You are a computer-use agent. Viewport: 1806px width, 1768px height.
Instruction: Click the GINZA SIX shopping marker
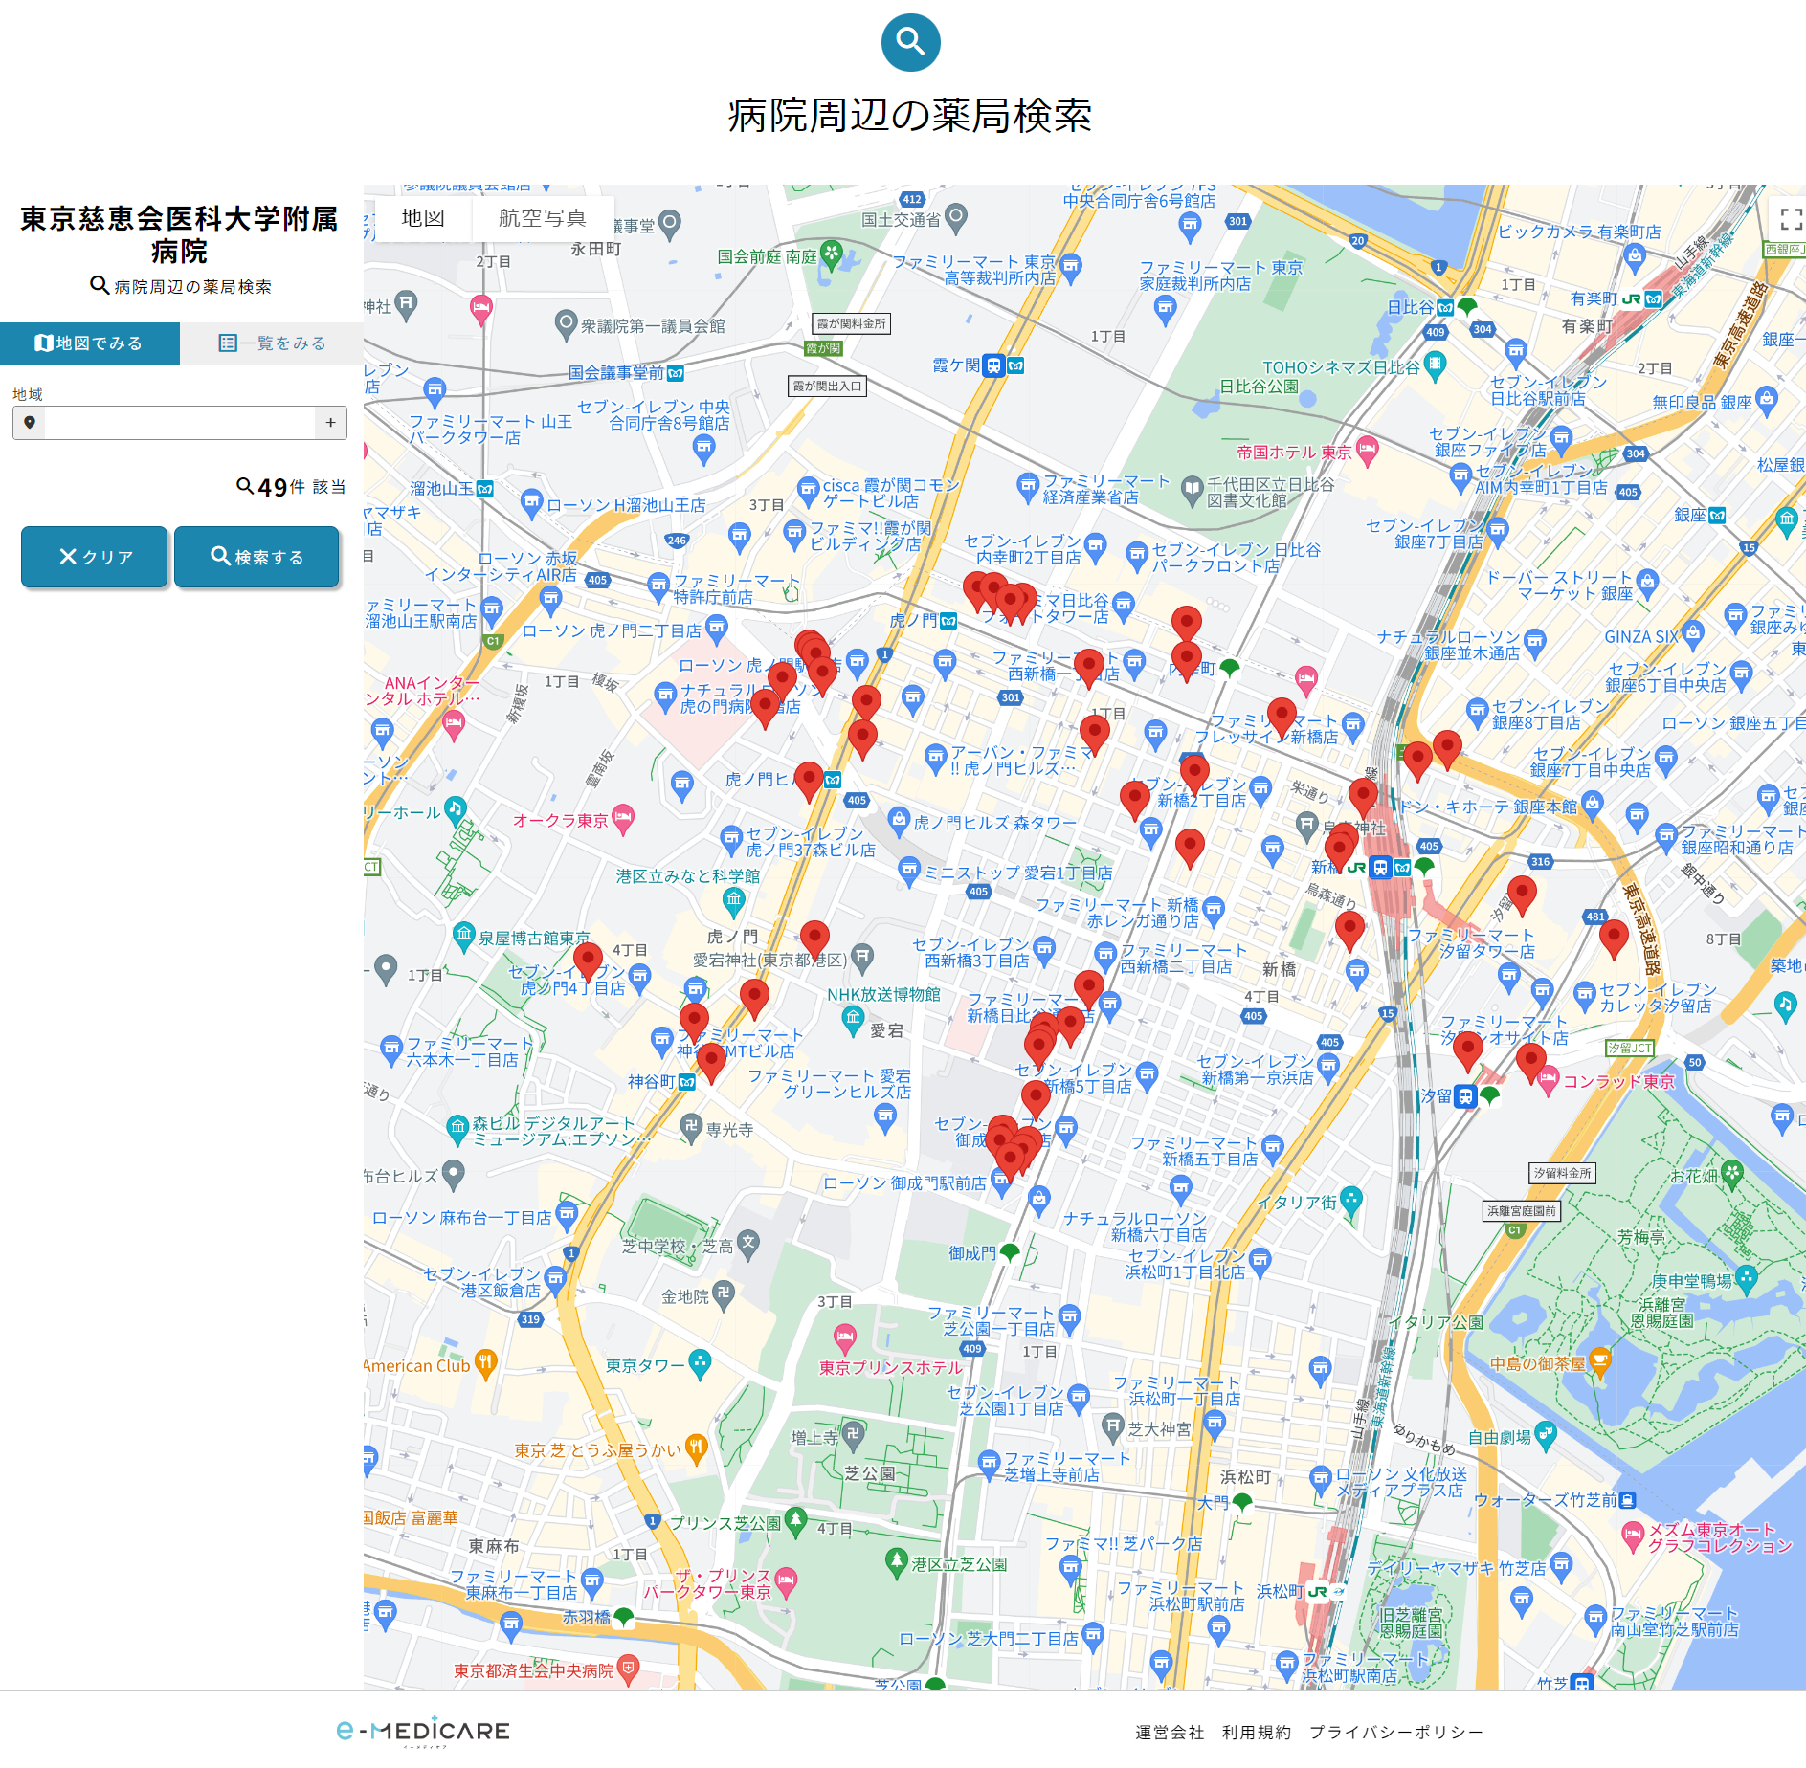click(x=1693, y=633)
